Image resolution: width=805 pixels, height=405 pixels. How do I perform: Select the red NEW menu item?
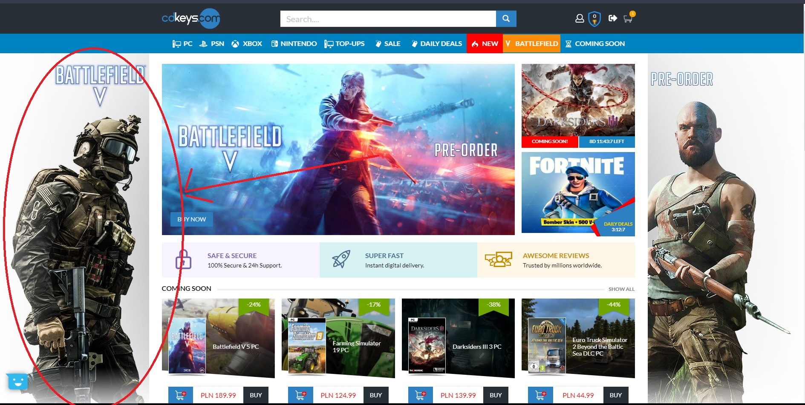(x=485, y=43)
